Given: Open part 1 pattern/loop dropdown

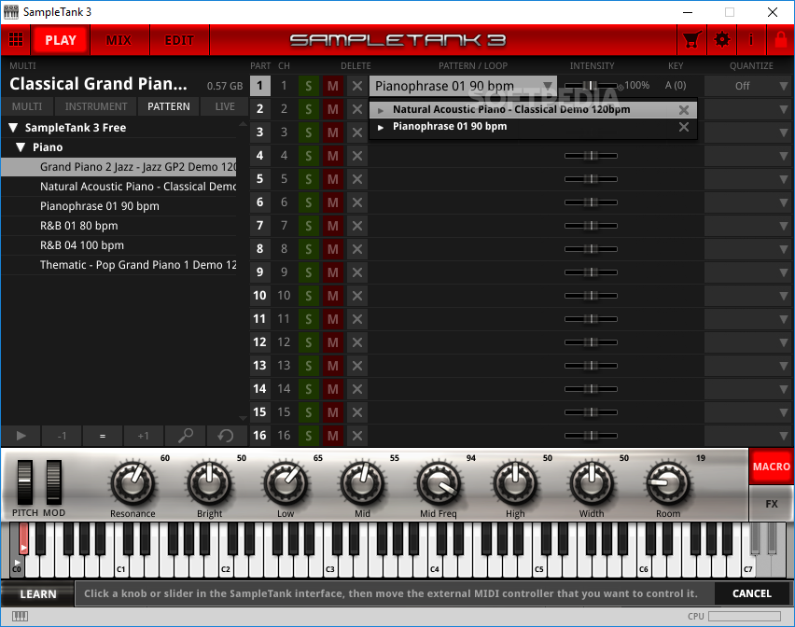Looking at the screenshot, I should tap(463, 86).
